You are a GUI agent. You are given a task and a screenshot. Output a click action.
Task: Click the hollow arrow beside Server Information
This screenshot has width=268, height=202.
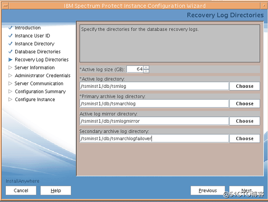(x=10, y=68)
